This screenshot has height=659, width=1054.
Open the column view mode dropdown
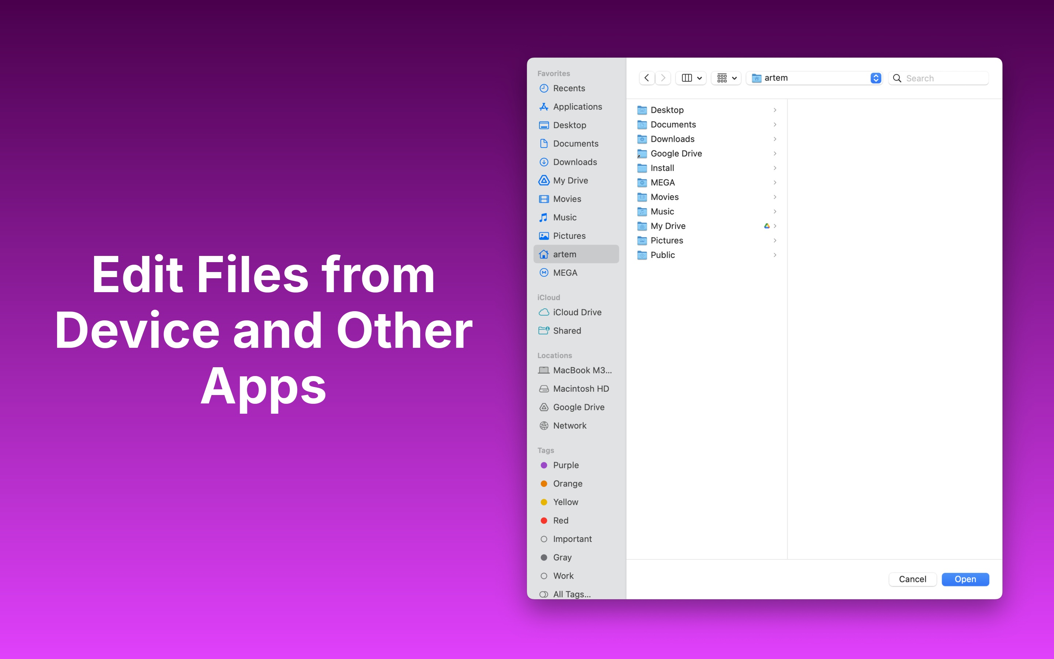click(x=691, y=78)
